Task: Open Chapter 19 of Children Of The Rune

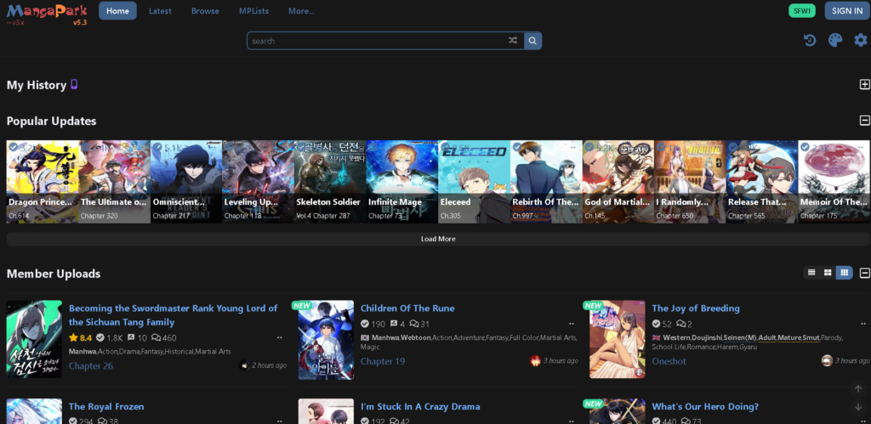Action: (x=383, y=361)
